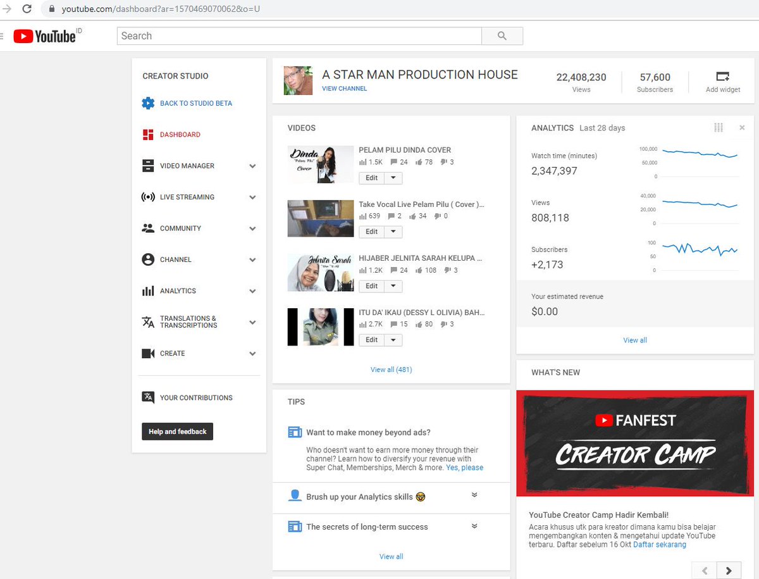Expand the Channel menu chevron
Viewport: 759px width, 579px height.
pyautogui.click(x=252, y=260)
